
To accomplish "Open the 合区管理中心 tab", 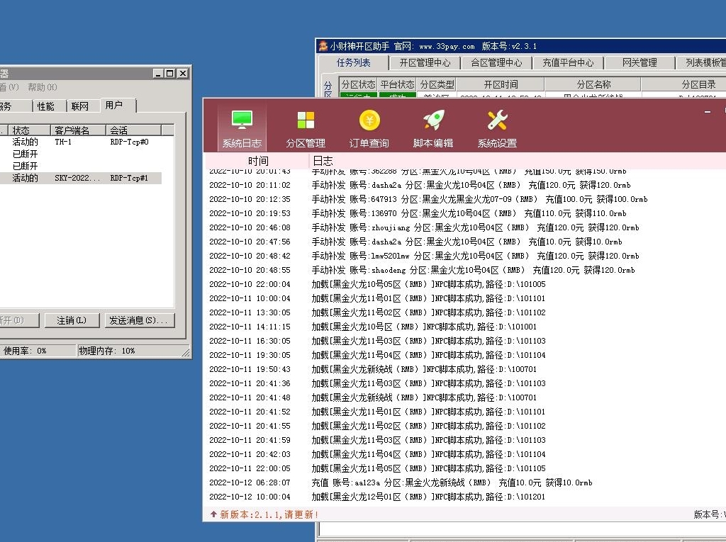I will tap(496, 62).
